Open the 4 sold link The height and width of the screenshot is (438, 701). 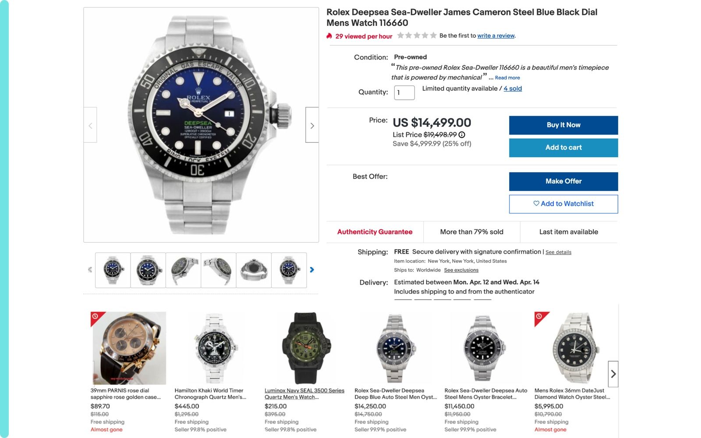pos(513,88)
